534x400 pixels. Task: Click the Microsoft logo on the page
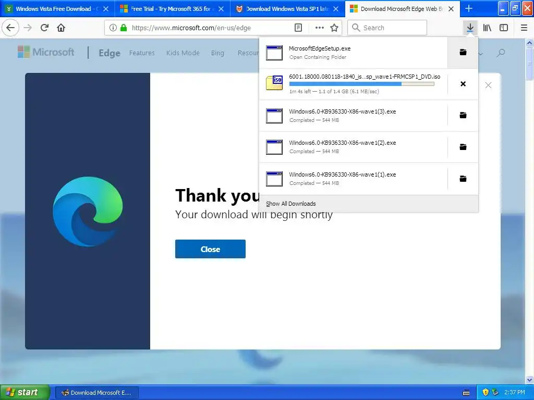[x=46, y=52]
